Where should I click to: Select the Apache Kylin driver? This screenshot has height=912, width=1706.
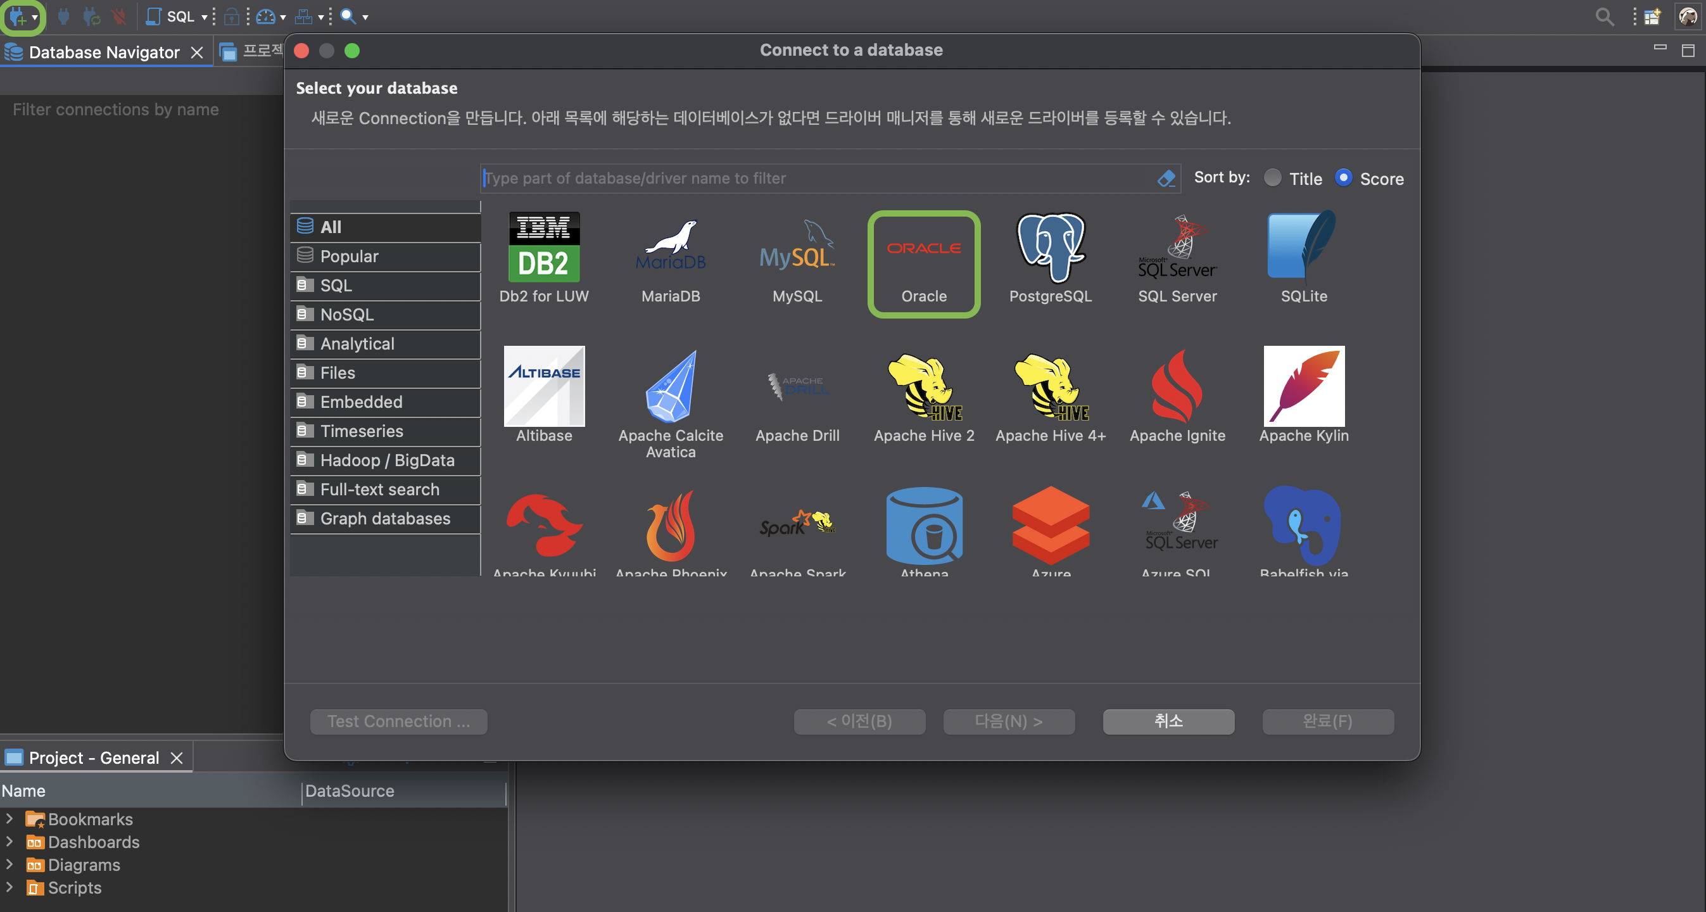[1303, 395]
